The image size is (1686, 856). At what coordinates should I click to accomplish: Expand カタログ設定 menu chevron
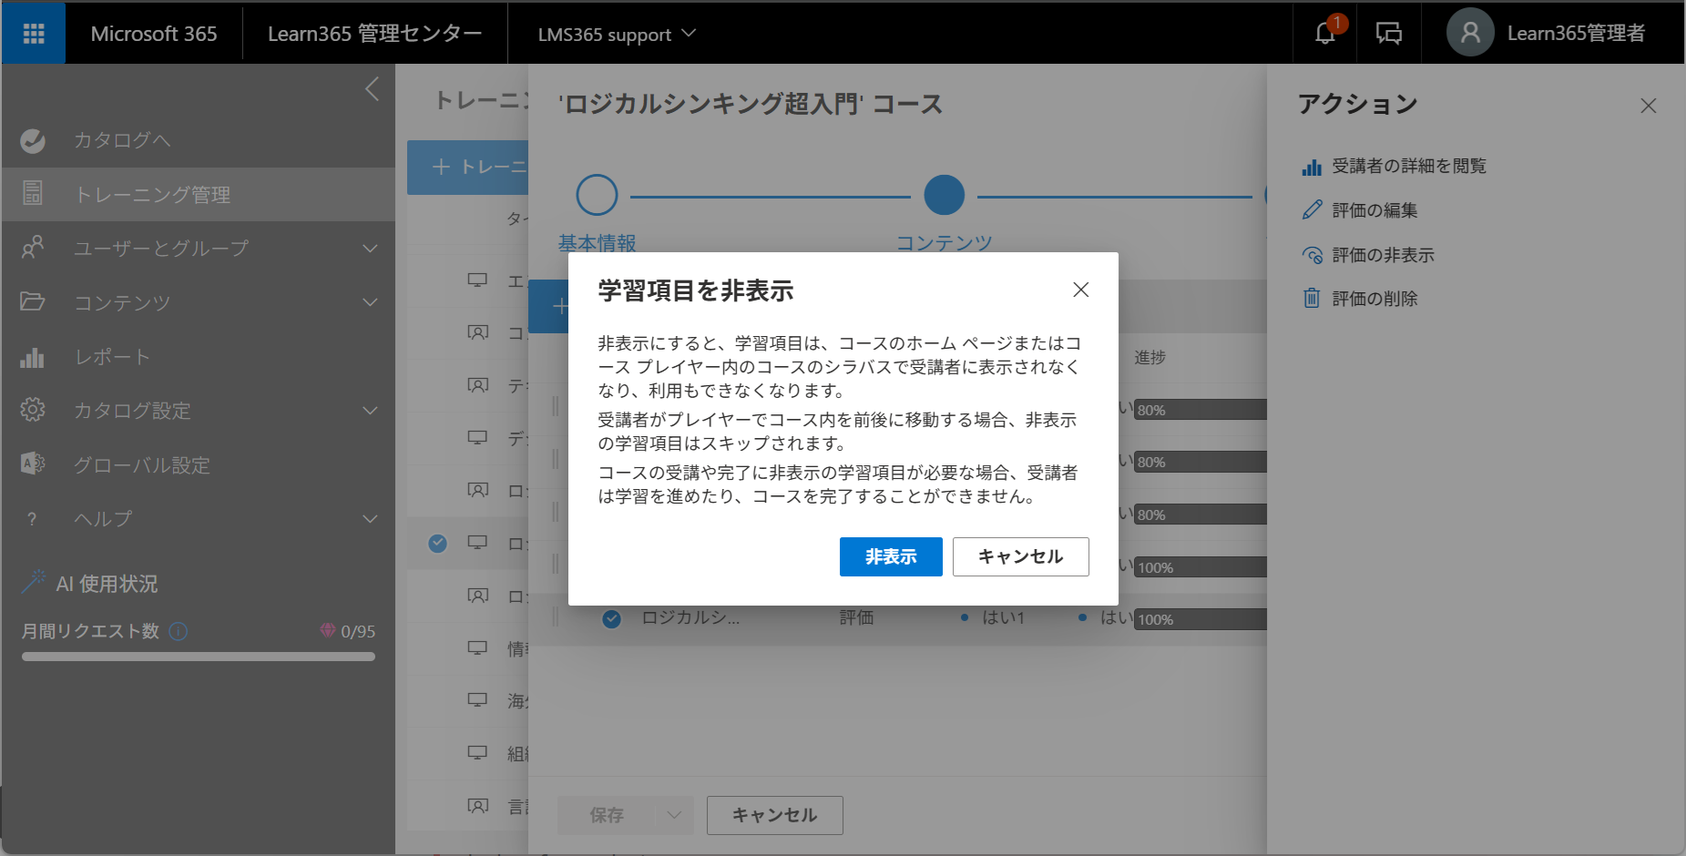click(x=370, y=411)
